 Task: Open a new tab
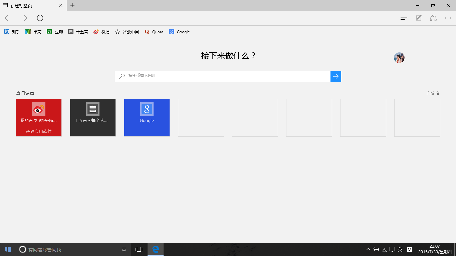pos(72,5)
